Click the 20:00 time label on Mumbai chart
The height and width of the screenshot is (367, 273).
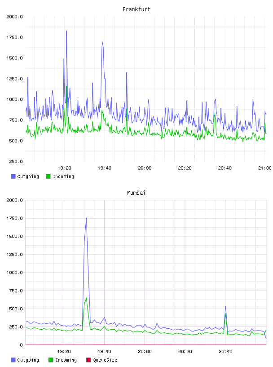145,352
